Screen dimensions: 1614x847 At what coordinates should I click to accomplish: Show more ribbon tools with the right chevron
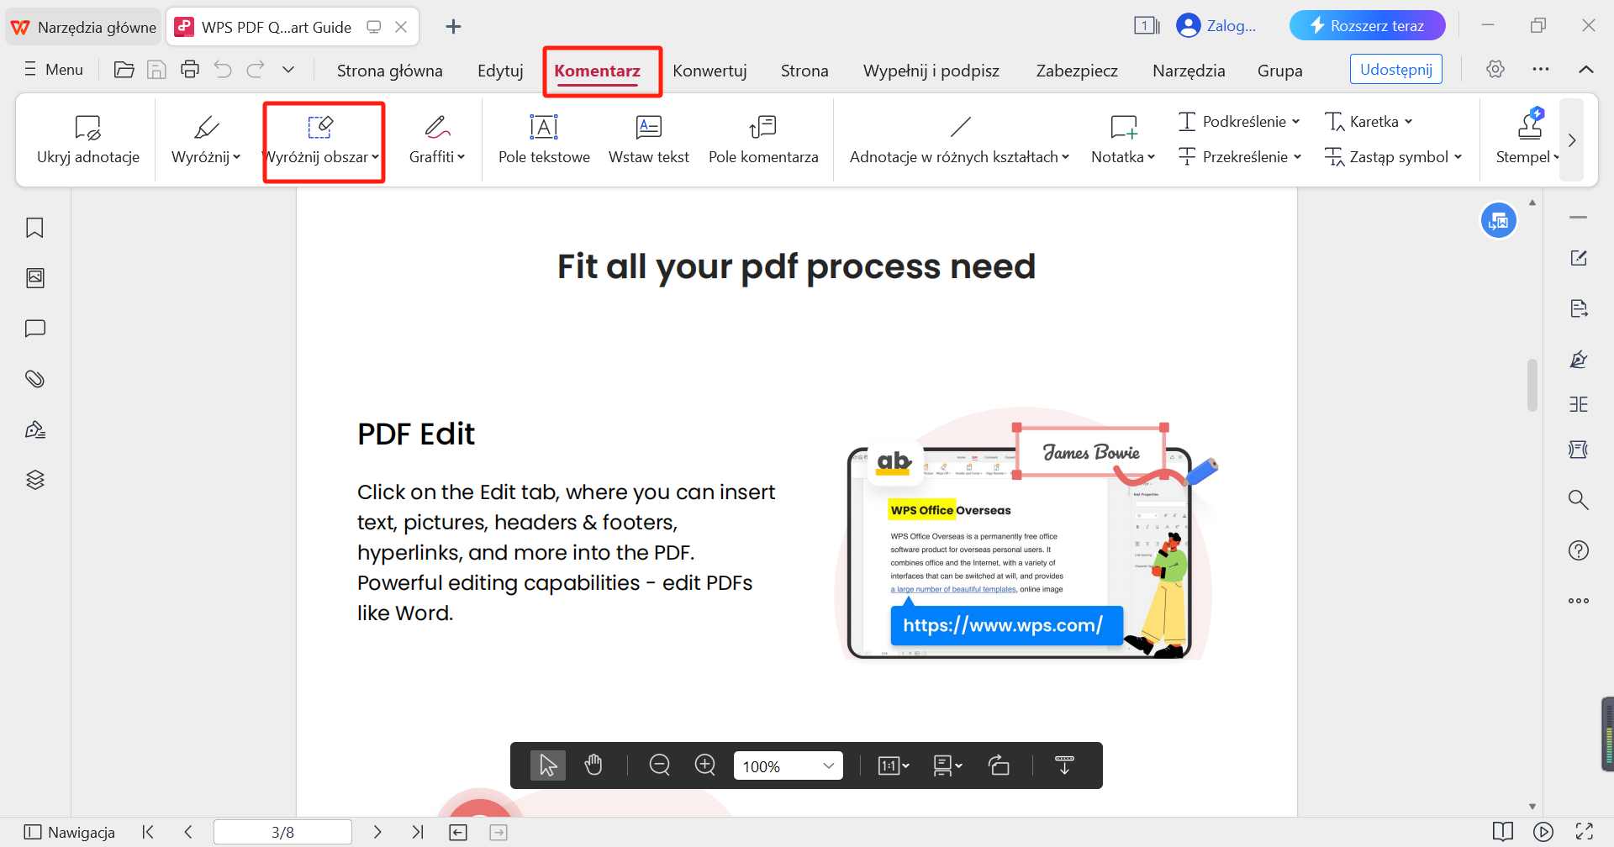(x=1572, y=140)
